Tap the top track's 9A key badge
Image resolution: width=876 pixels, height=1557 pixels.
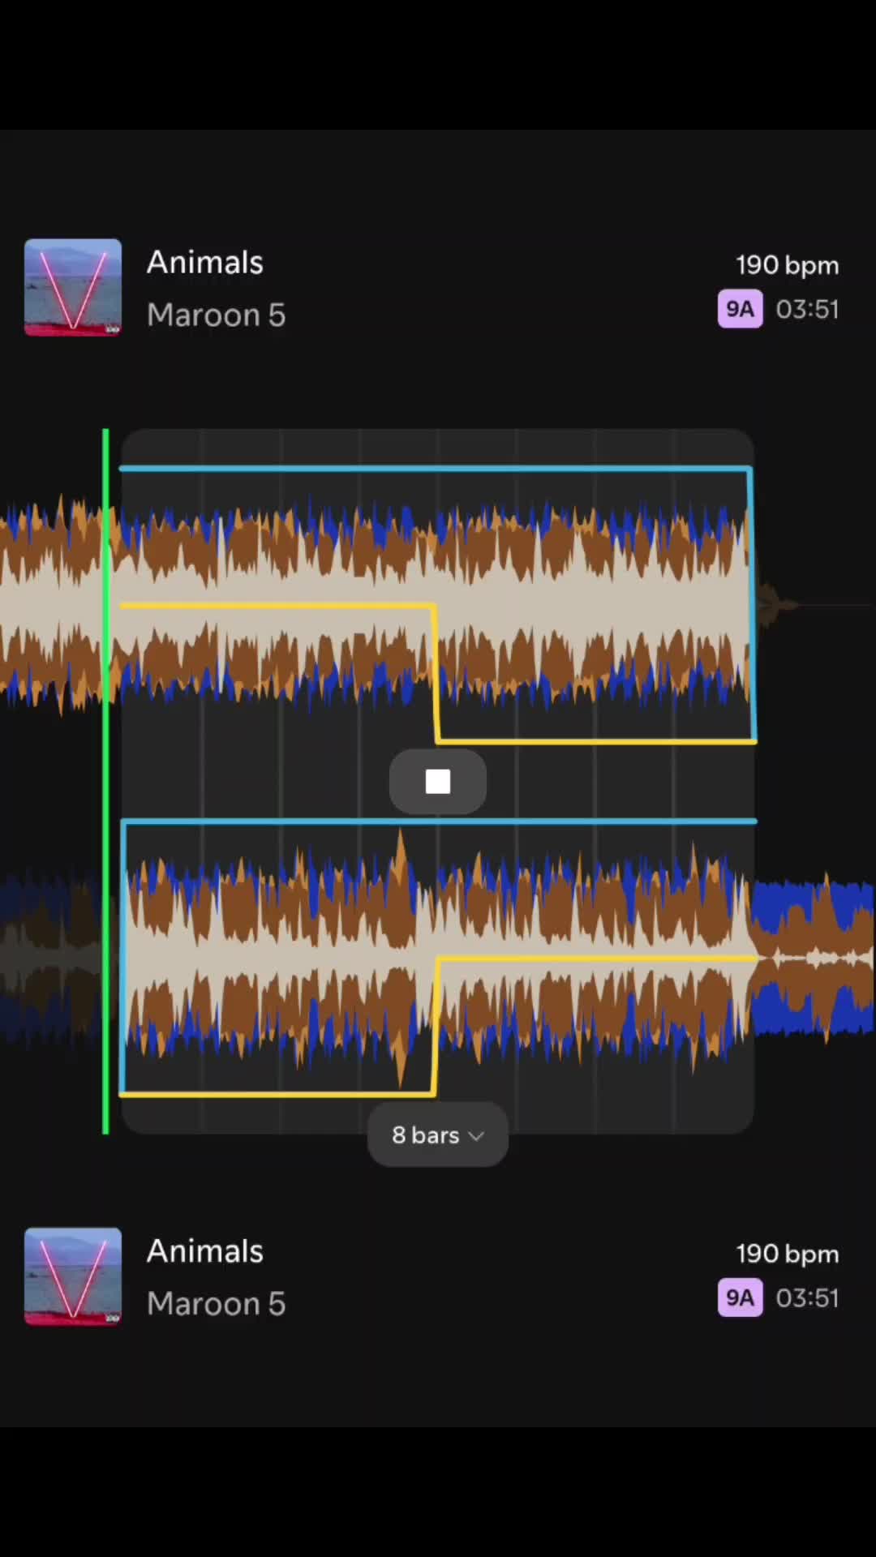[x=740, y=309]
